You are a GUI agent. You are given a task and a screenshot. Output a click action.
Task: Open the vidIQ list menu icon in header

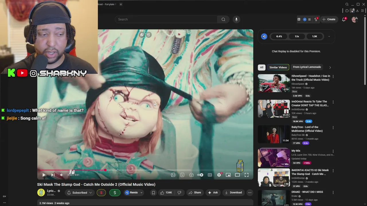tap(309, 19)
